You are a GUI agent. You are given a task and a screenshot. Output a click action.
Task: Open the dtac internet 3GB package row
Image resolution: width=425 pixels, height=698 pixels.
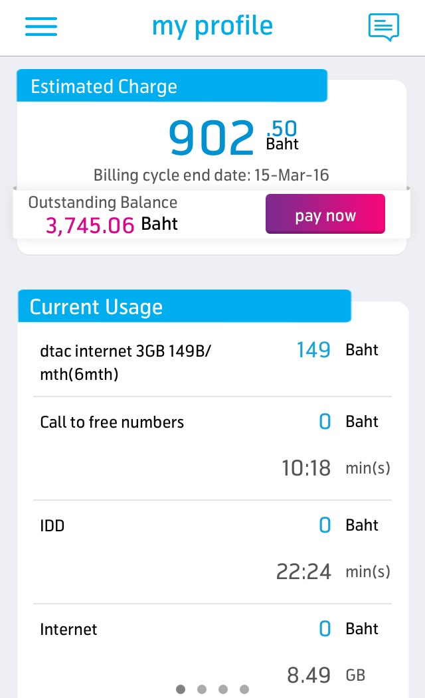point(212,362)
